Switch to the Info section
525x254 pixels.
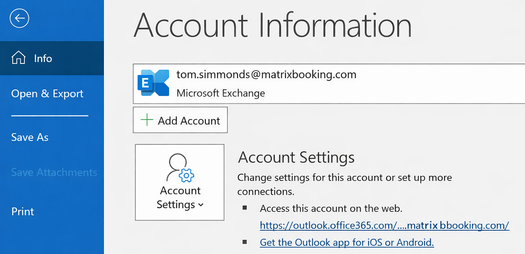(x=43, y=58)
